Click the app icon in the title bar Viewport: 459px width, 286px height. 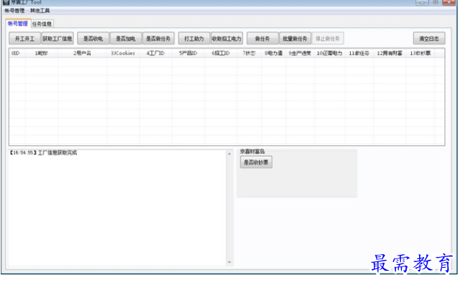click(6, 2)
